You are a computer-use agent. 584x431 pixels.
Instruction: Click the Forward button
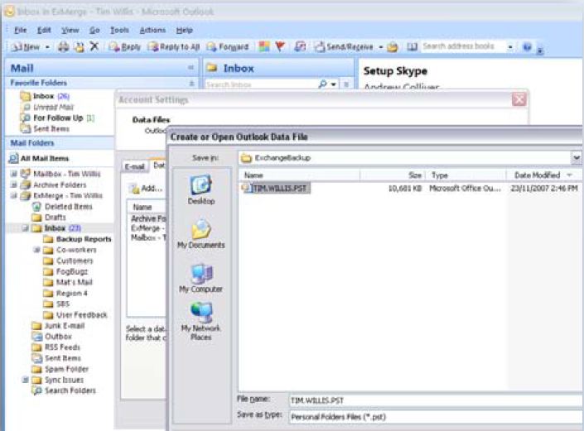[228, 47]
